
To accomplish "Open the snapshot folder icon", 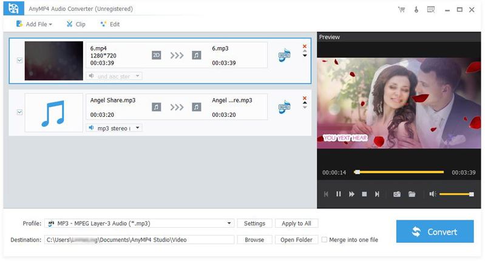I will point(412,194).
